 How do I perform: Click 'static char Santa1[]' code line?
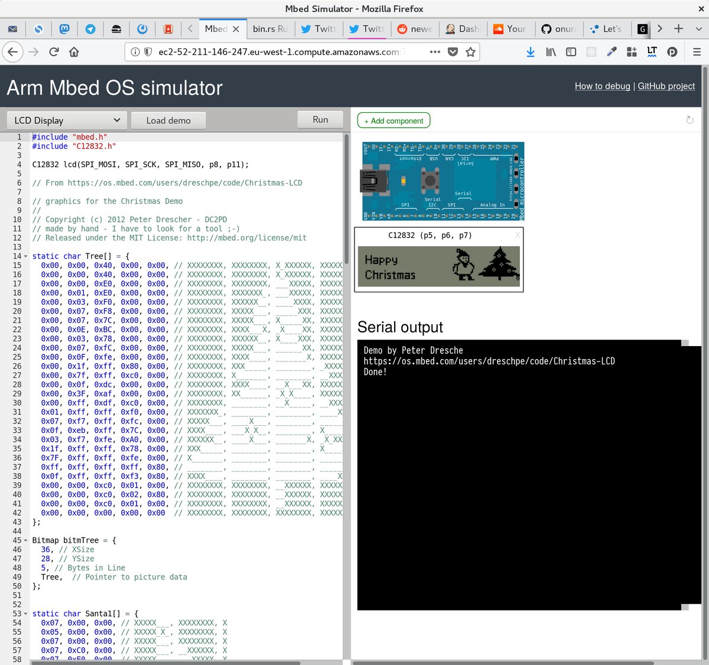[85, 614]
